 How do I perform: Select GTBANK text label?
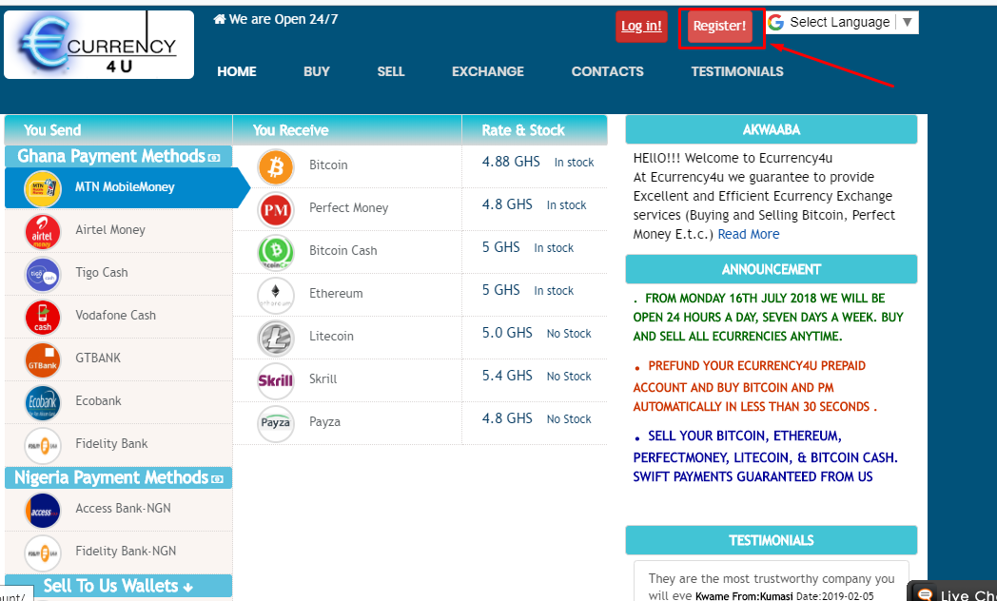click(x=98, y=359)
